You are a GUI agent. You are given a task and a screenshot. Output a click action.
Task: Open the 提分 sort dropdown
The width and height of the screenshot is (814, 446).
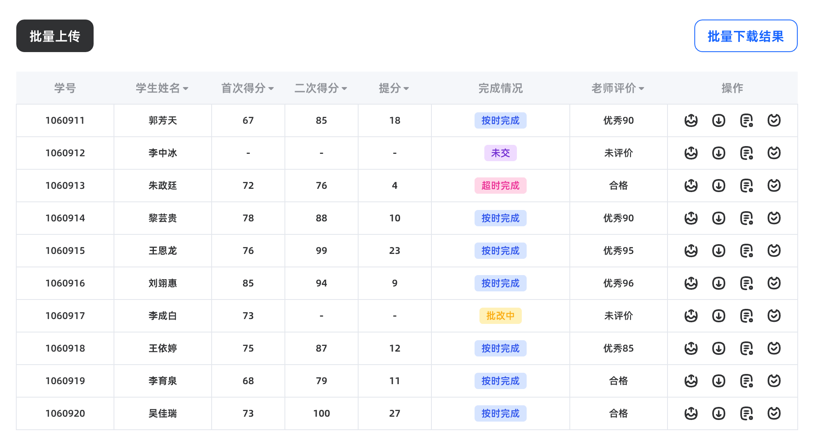pos(407,88)
